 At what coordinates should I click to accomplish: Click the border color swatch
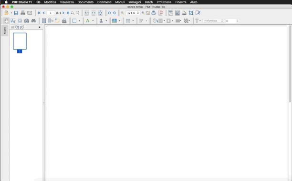click(x=168, y=21)
